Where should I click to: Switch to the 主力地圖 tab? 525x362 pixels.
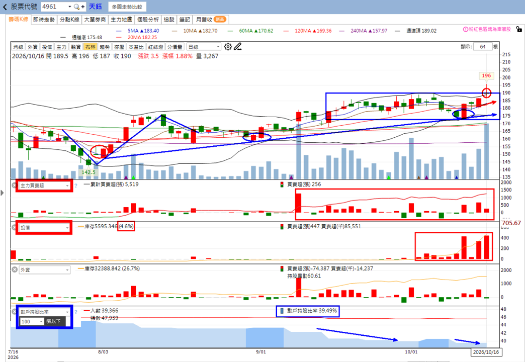tap(121, 20)
